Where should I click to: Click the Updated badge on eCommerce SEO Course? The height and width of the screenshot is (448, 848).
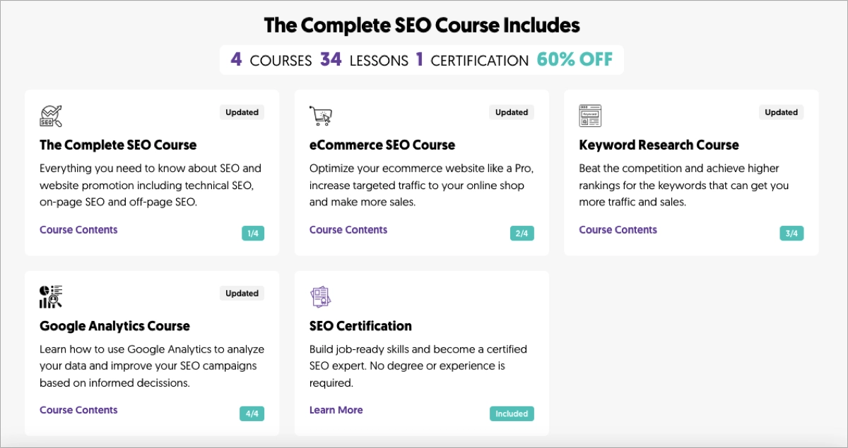coord(511,112)
